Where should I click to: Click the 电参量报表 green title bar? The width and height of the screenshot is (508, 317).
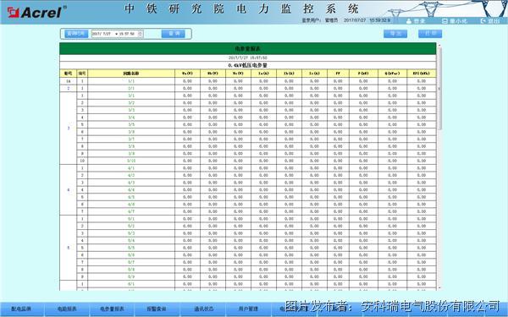(248, 48)
